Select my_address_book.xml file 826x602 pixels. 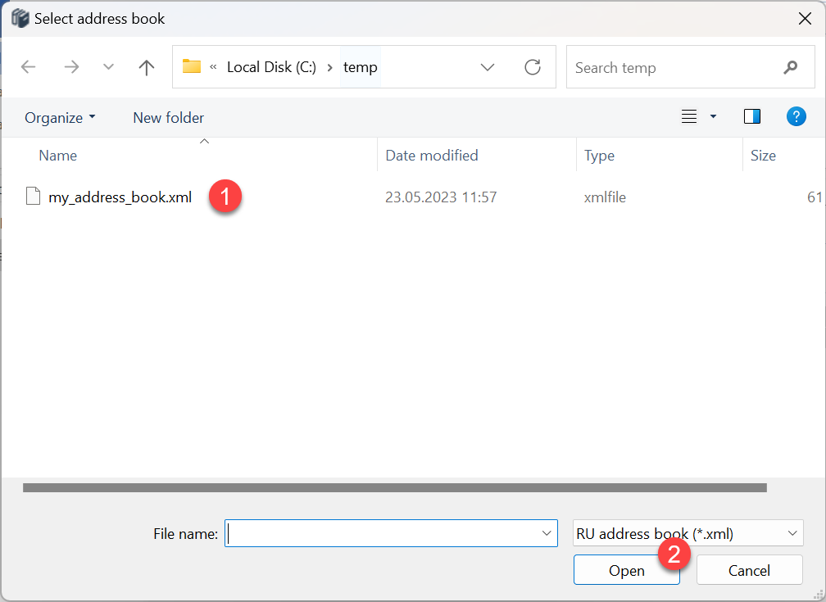(x=120, y=197)
